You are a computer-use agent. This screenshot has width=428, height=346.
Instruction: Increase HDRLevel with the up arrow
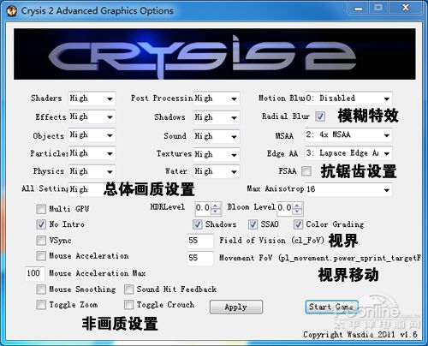click(x=216, y=205)
